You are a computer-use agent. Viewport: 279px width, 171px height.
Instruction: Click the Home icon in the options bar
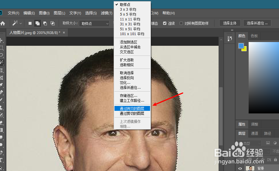[x=3, y=23]
